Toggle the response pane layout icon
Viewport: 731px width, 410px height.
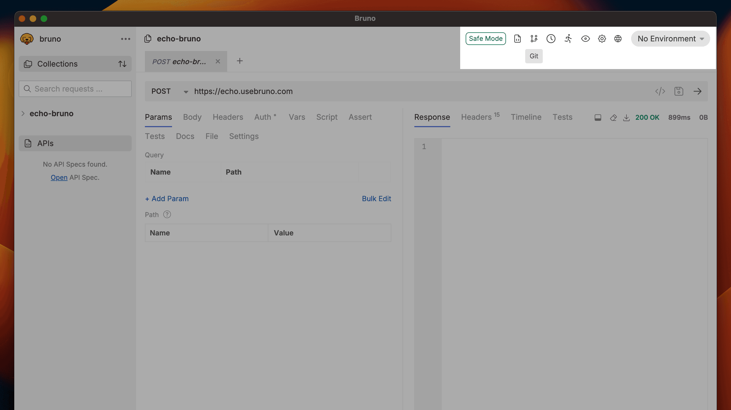[x=598, y=118]
